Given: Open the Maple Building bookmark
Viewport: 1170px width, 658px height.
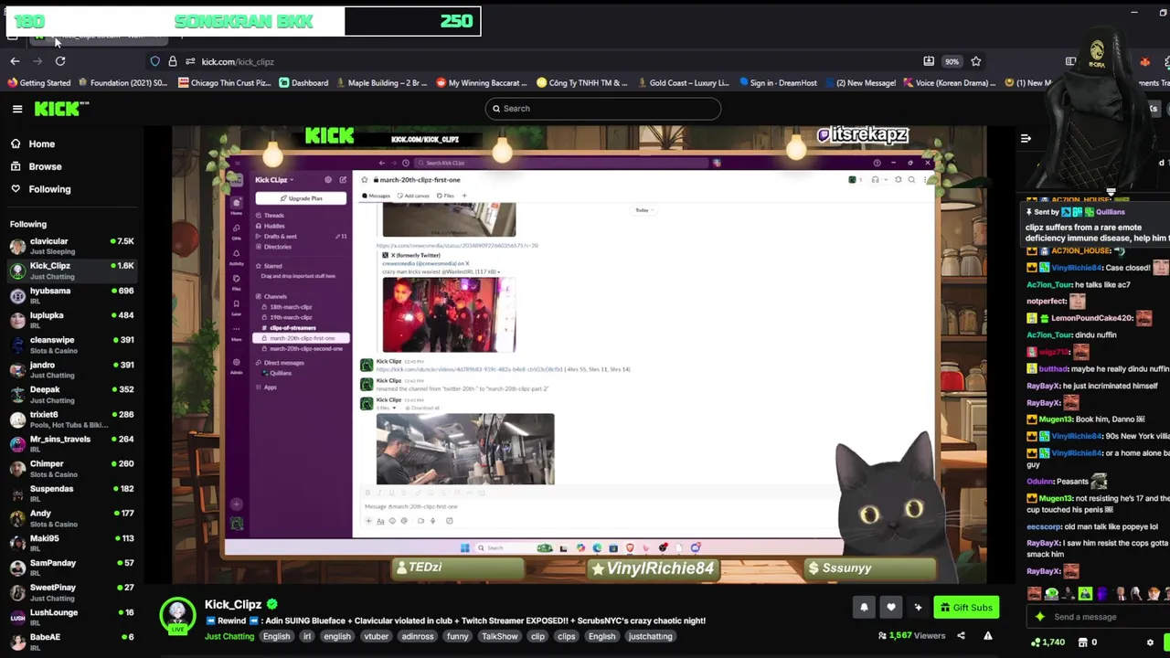Looking at the screenshot, I should (x=380, y=83).
